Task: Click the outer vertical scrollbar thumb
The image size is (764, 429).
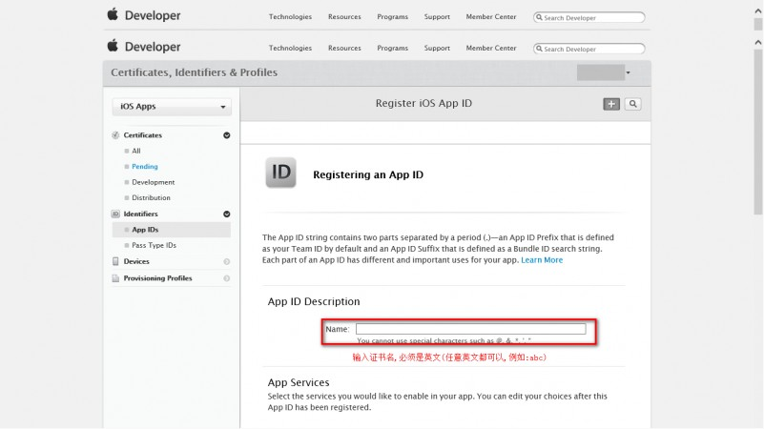Action: (x=758, y=25)
